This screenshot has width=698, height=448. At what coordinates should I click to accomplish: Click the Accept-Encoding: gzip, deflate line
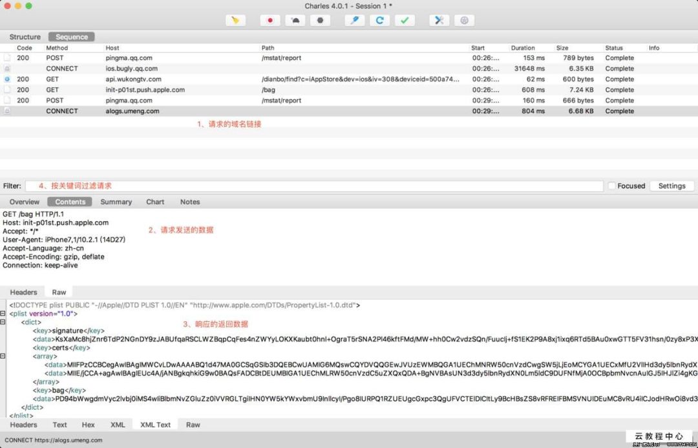(54, 257)
